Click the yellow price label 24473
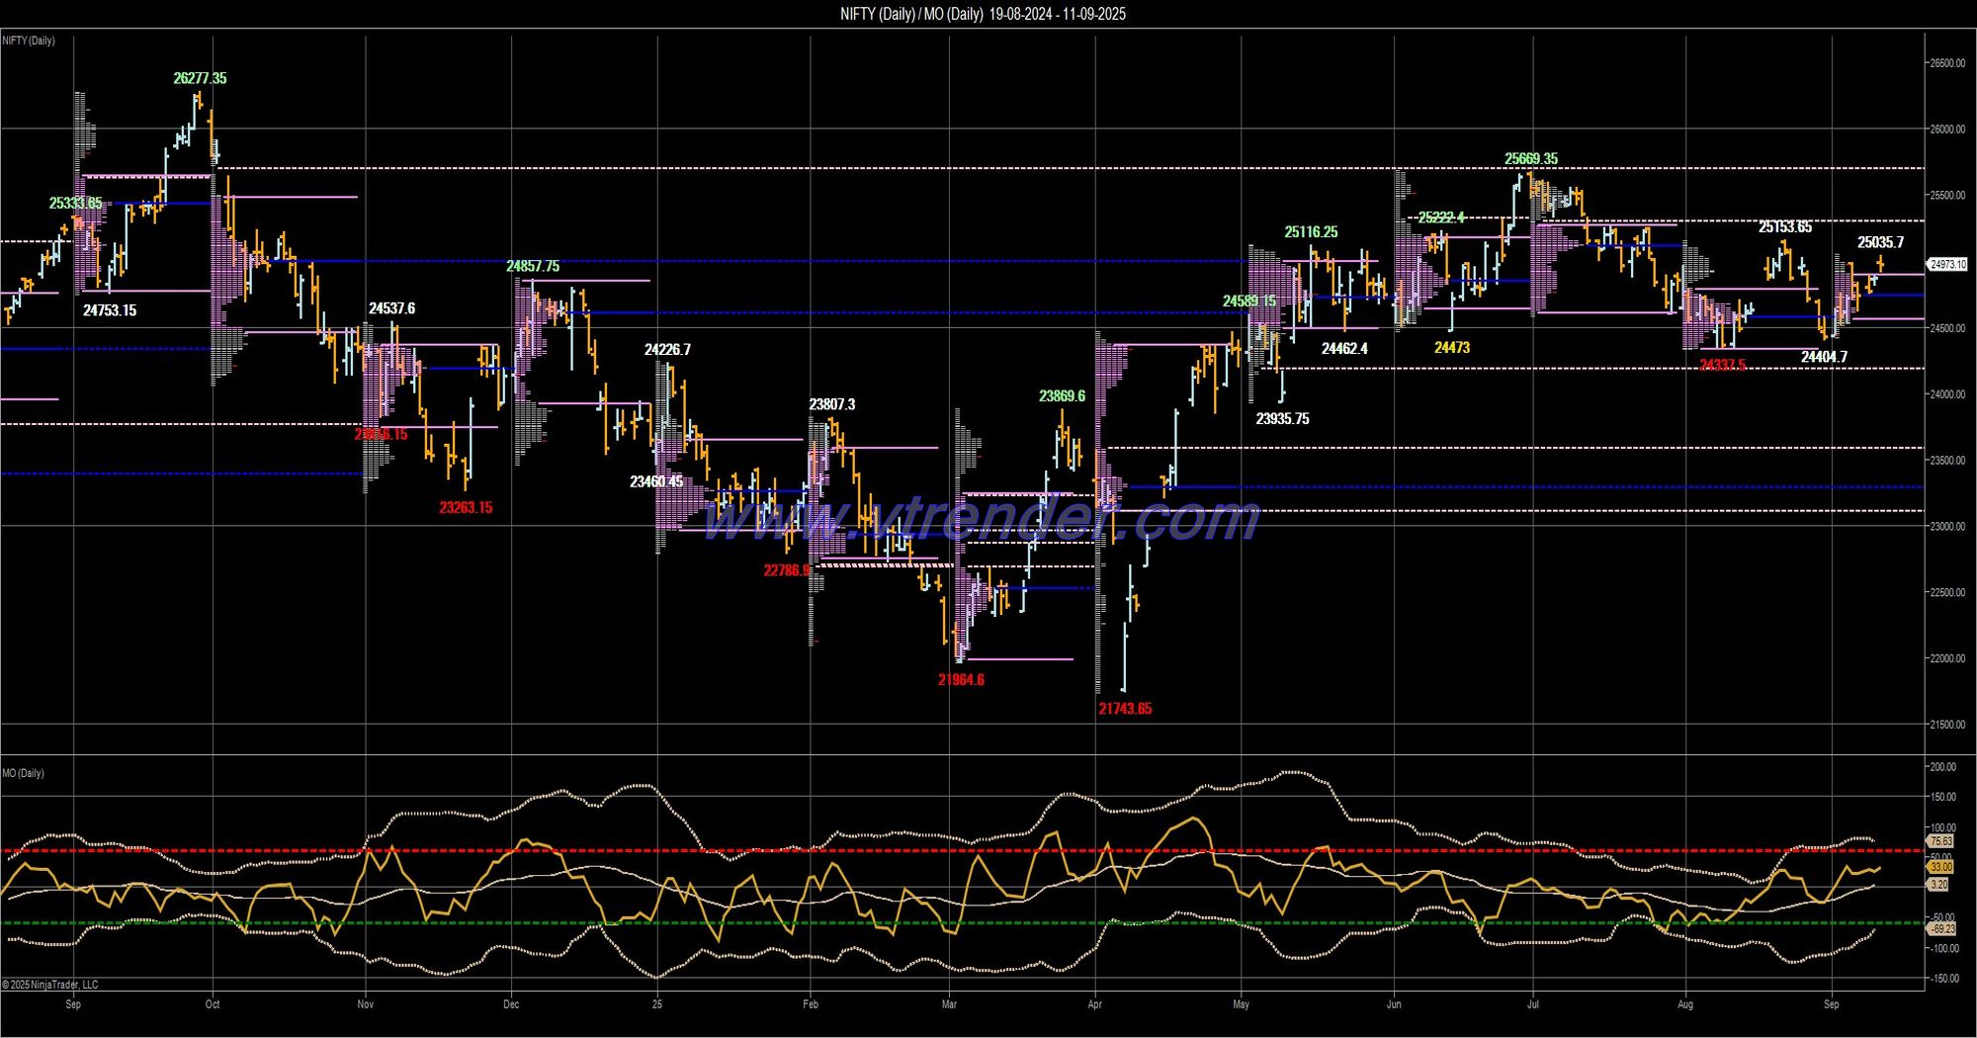Viewport: 1977px width, 1038px height. [1452, 348]
